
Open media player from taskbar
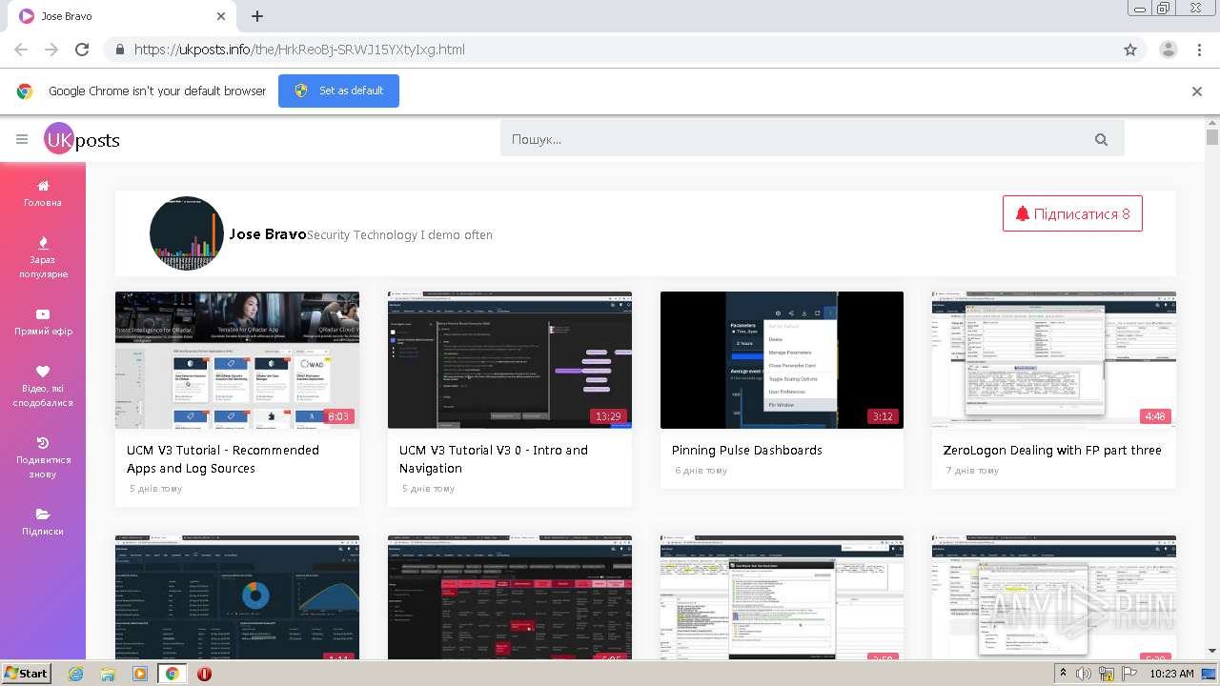(x=140, y=674)
